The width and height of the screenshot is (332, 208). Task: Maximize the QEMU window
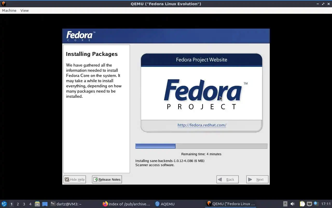click(x=323, y=4)
